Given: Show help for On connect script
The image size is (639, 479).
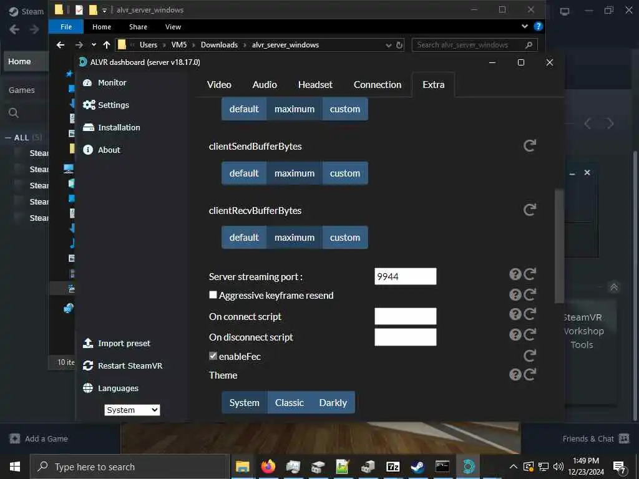Looking at the screenshot, I should click(x=515, y=314).
